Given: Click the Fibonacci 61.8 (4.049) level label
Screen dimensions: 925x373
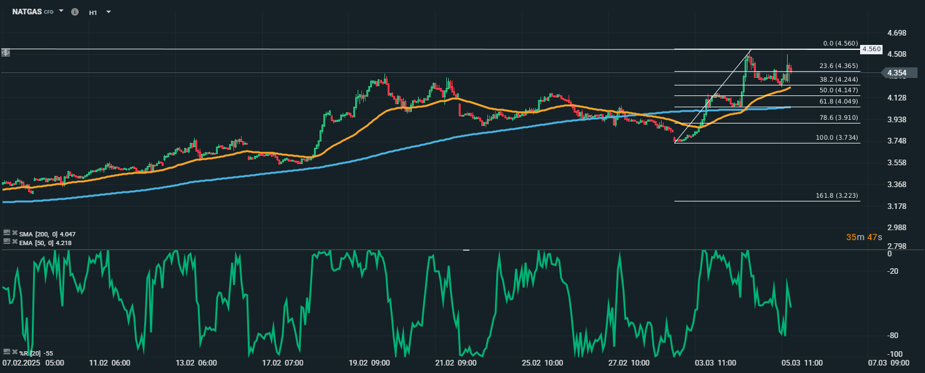Looking at the screenshot, I should 839,101.
